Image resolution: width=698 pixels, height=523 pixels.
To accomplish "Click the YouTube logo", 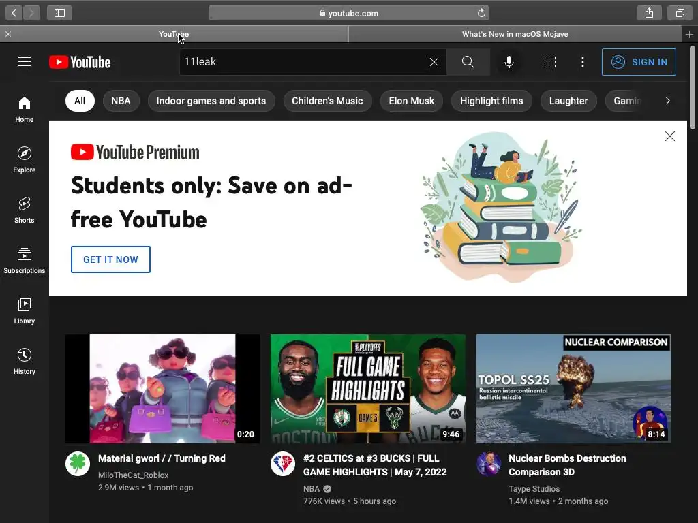I will point(80,62).
